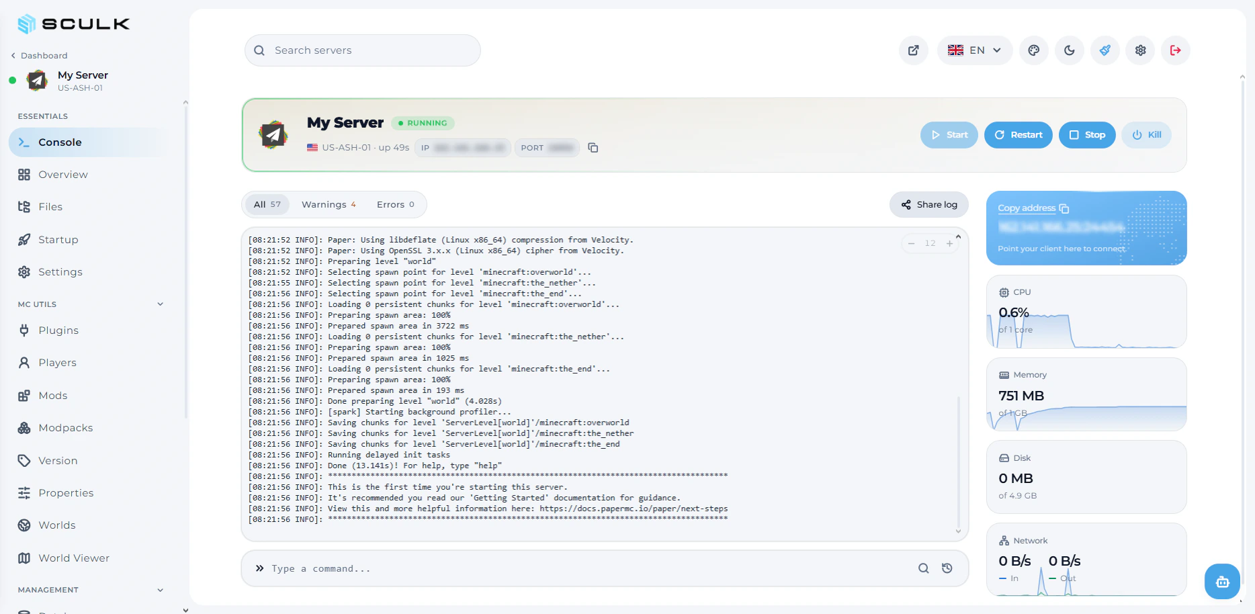Decrease console font size with minus
Screen dimensions: 1255x614
[x=912, y=243]
